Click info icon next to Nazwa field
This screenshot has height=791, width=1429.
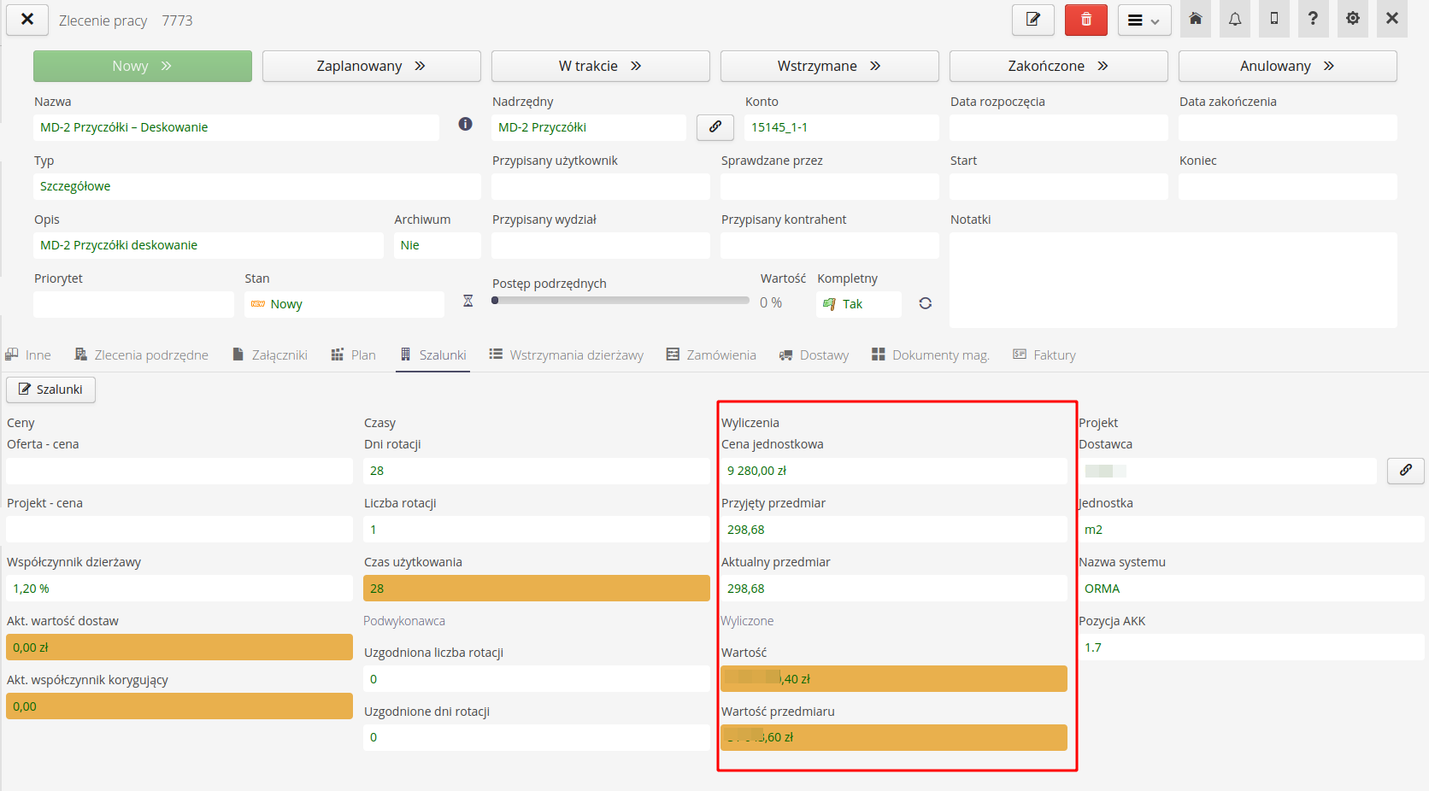[465, 125]
